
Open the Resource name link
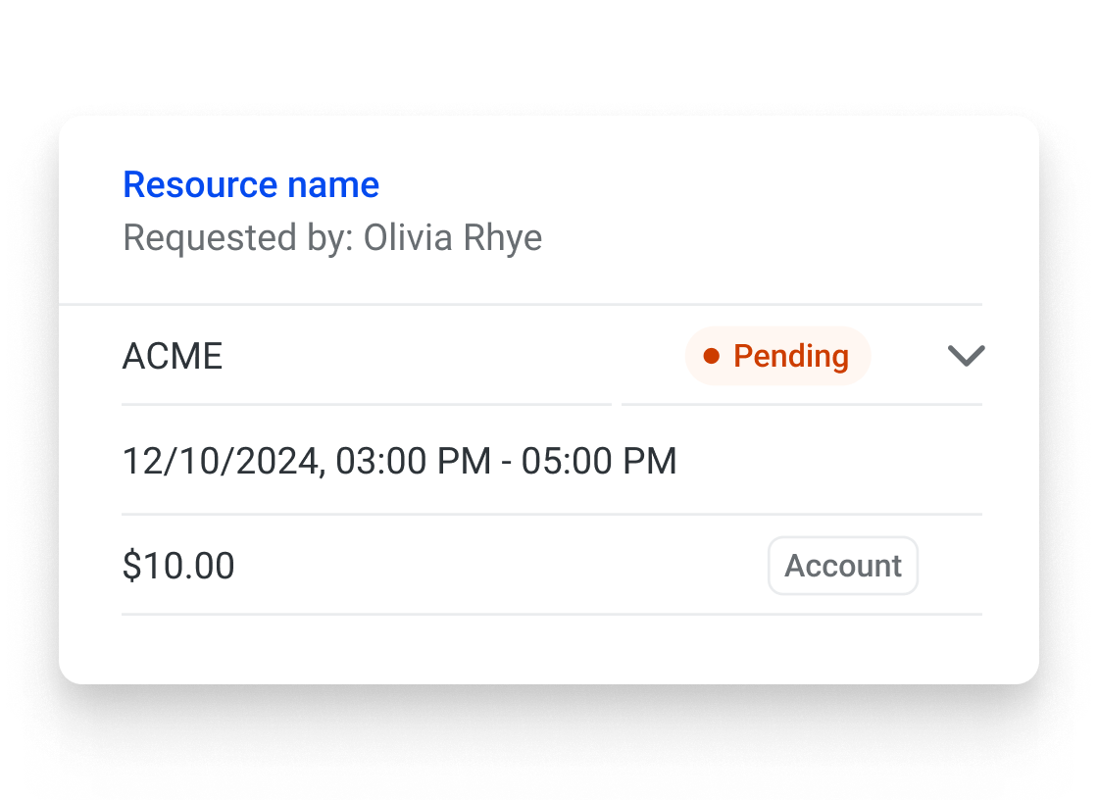click(x=251, y=184)
